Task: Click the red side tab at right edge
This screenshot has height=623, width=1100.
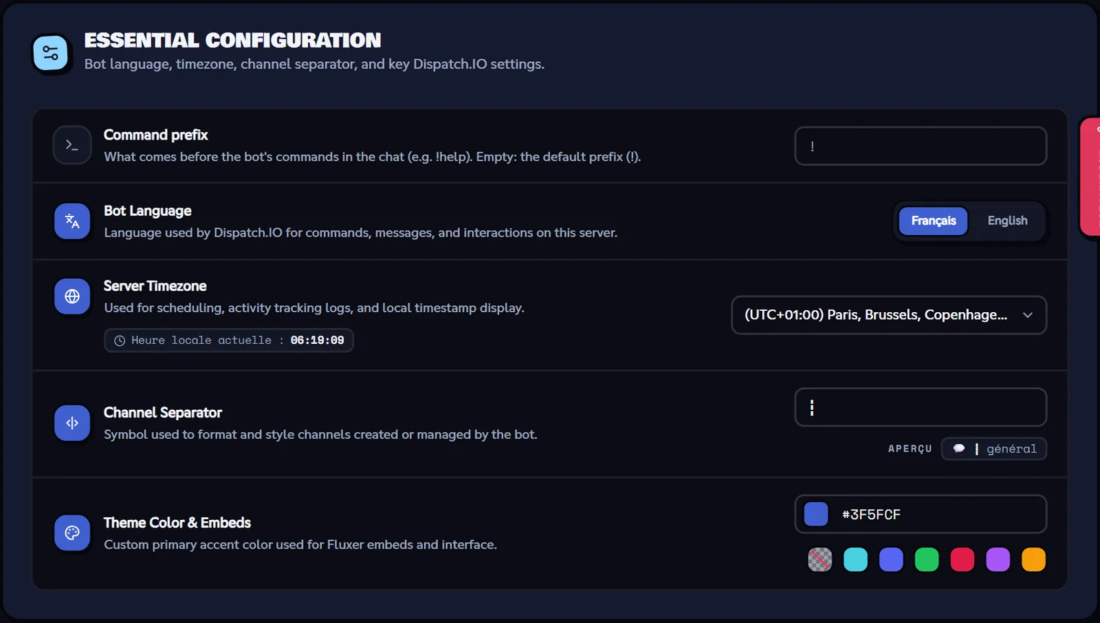Action: pyautogui.click(x=1090, y=177)
